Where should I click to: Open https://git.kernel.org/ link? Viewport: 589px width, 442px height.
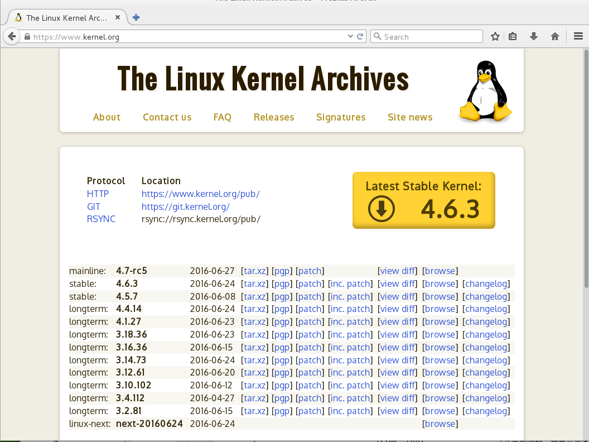[x=186, y=206]
